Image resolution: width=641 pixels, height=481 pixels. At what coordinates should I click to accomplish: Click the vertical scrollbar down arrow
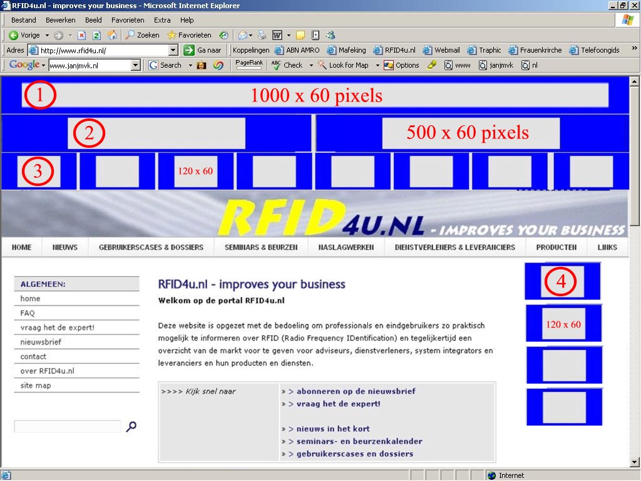(635, 463)
